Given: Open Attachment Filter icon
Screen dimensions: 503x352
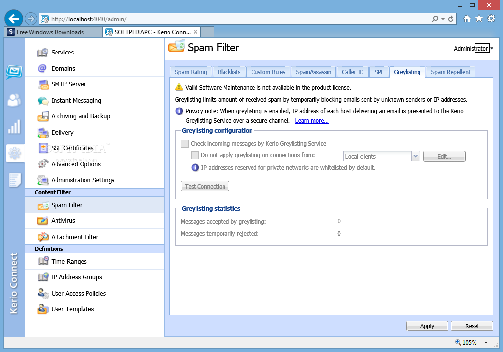Looking at the screenshot, I should (x=43, y=237).
